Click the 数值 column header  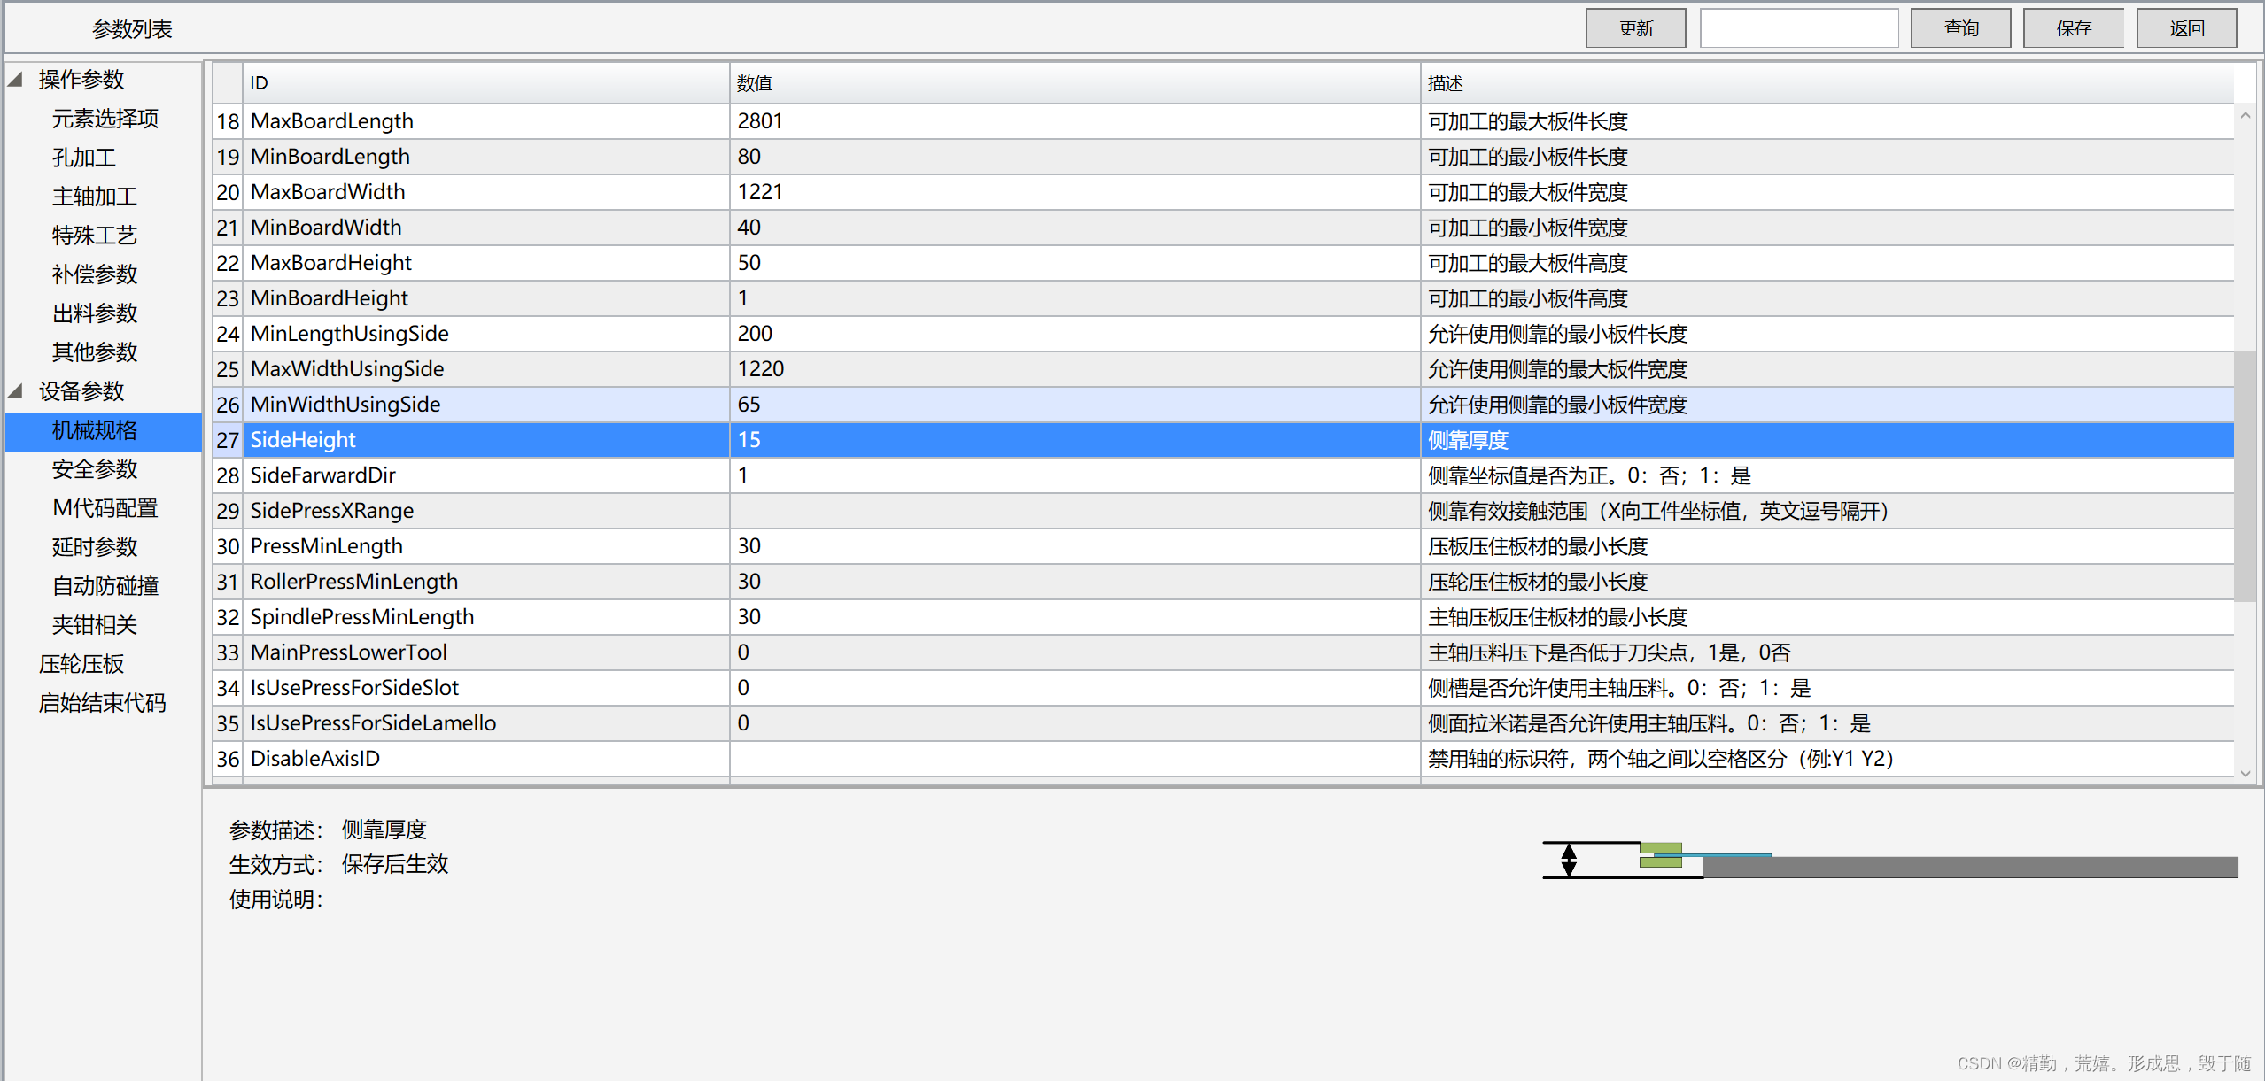pos(1074,82)
